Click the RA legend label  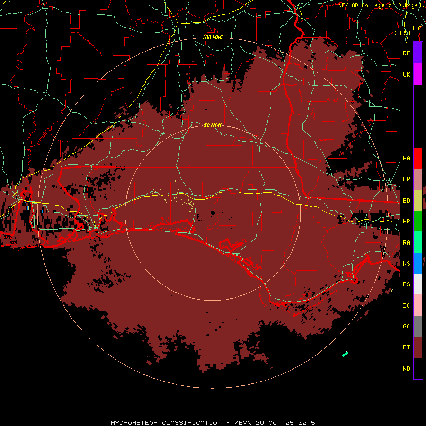pyautogui.click(x=406, y=242)
